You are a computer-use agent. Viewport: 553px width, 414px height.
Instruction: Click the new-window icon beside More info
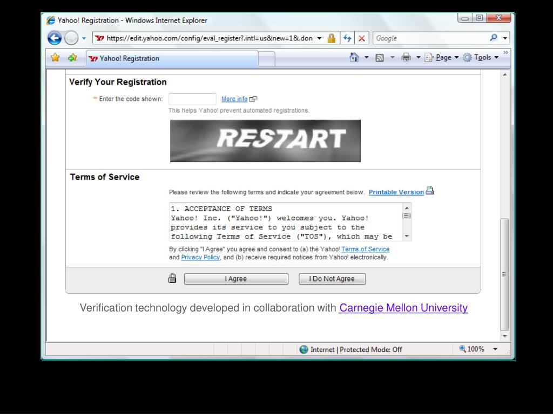pos(253,99)
